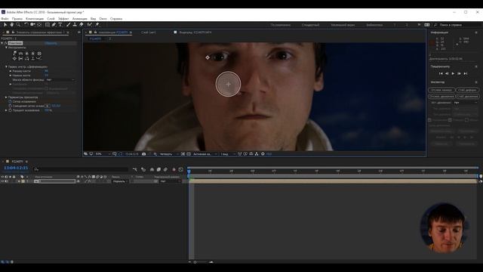Choose the Warp tool in Liquify tools
Screen dimensions: 483x272
(x=14, y=54)
